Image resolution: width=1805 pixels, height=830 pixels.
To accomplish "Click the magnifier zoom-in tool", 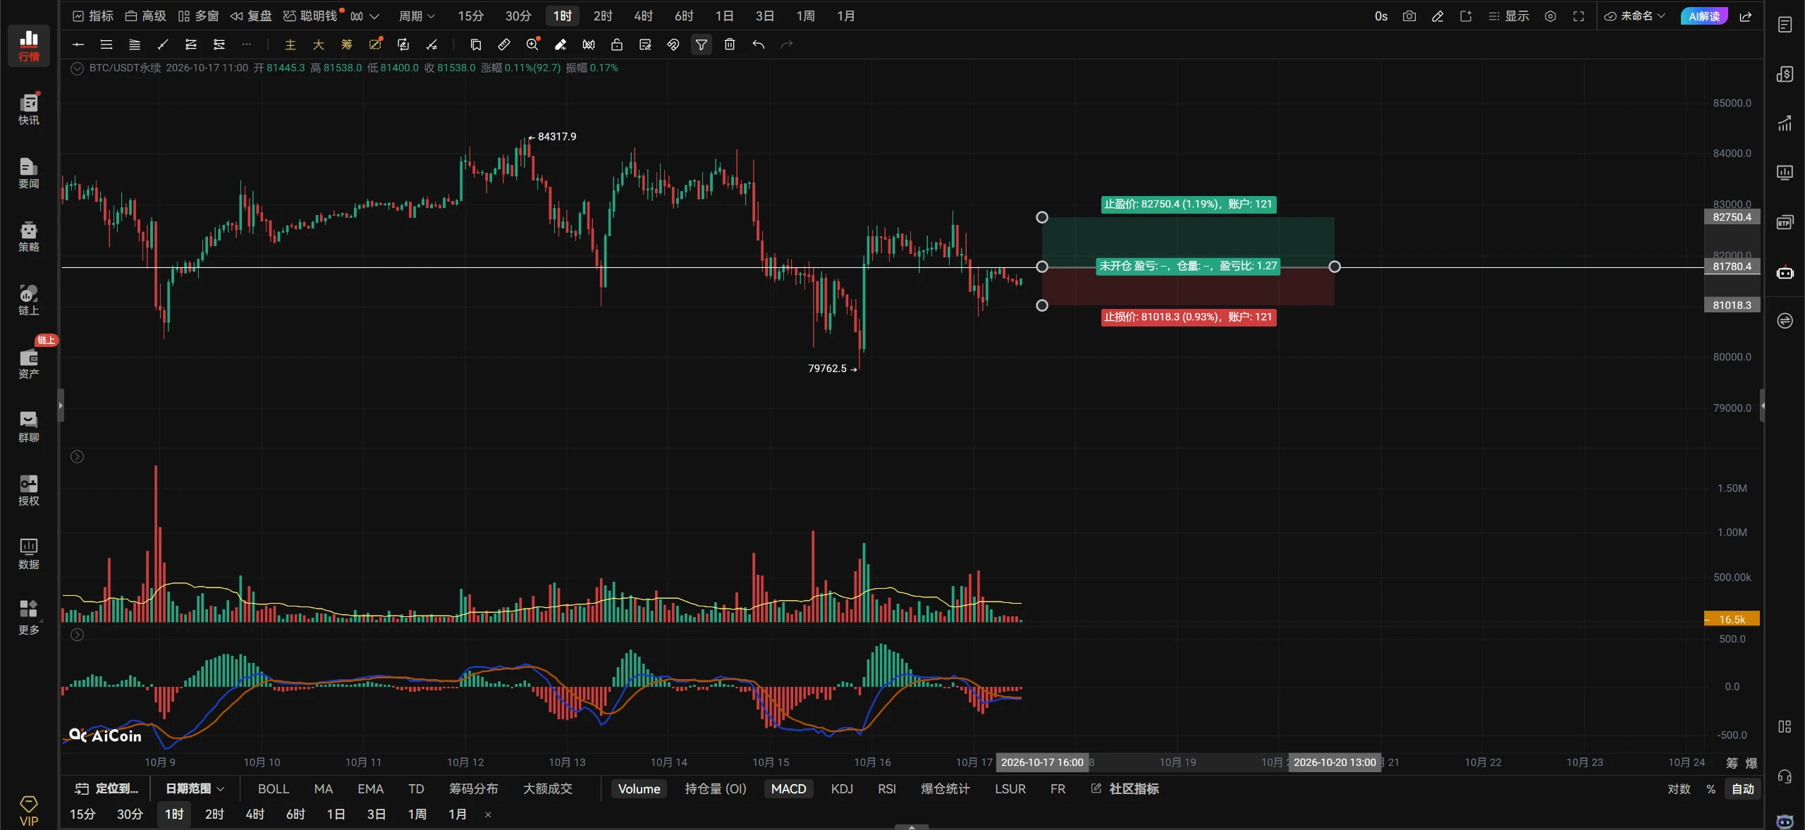I will (532, 44).
